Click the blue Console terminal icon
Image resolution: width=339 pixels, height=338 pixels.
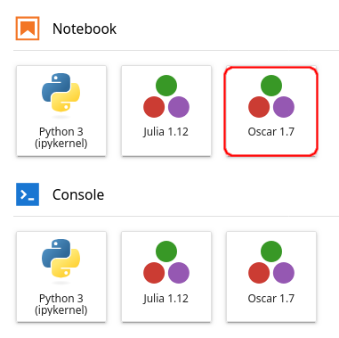coord(28,194)
